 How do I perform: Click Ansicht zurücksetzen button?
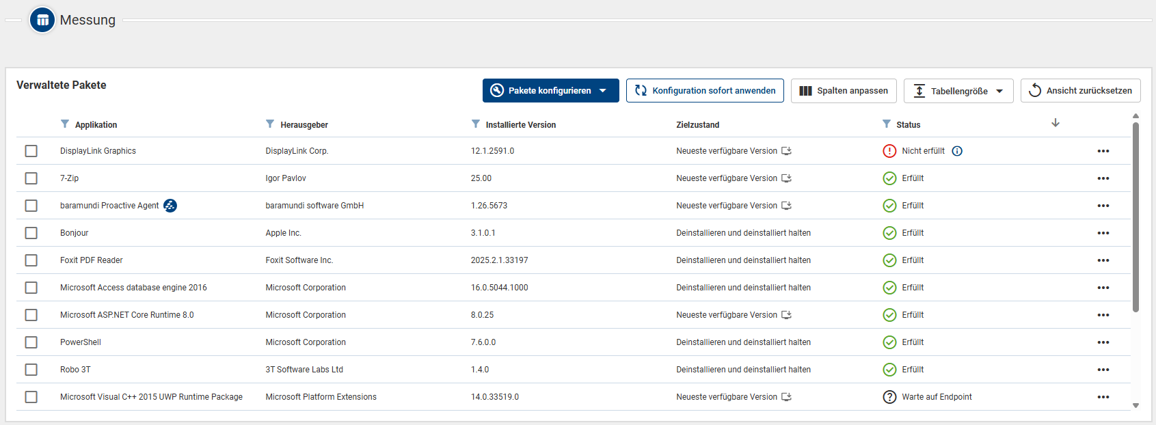(x=1080, y=90)
